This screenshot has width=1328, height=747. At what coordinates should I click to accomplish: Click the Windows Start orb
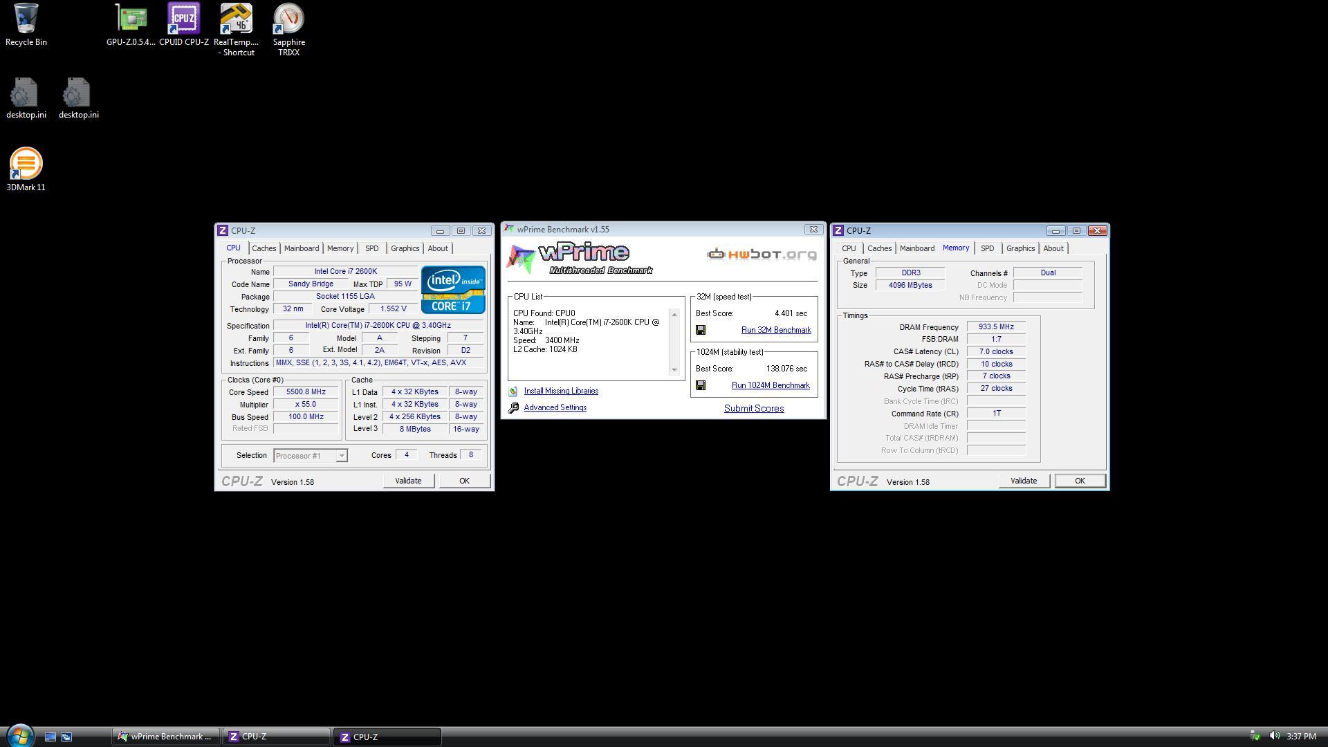[x=20, y=736]
